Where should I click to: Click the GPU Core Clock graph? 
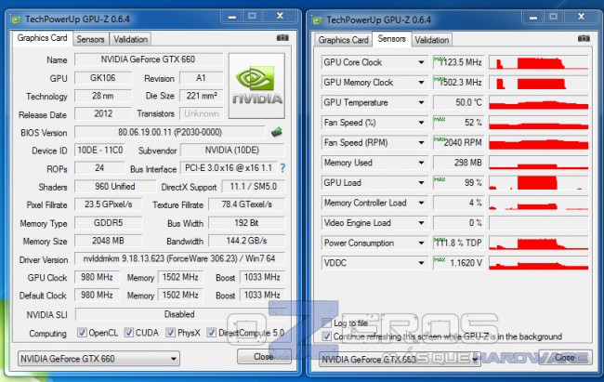tap(539, 62)
